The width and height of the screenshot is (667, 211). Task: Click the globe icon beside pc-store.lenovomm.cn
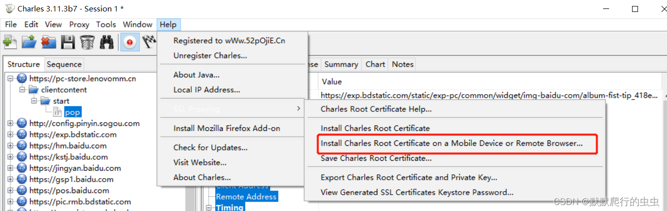tap(21, 79)
